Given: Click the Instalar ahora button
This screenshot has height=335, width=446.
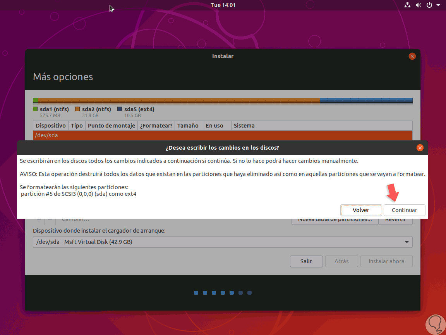Looking at the screenshot, I should tap(386, 261).
